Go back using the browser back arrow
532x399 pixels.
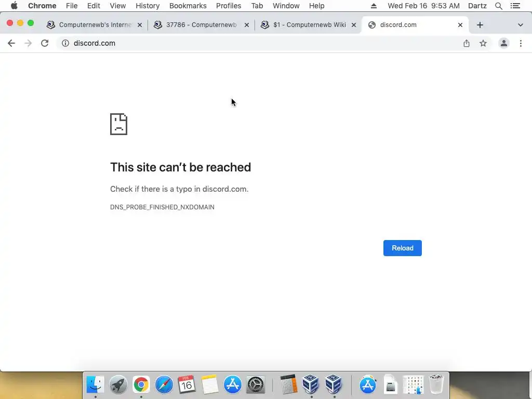pos(11,43)
